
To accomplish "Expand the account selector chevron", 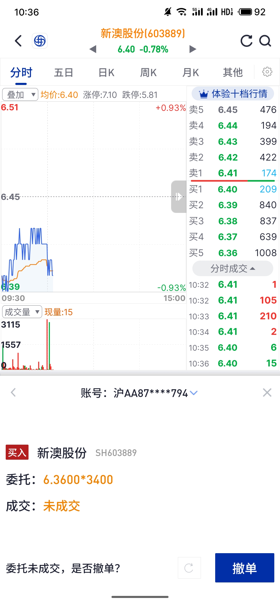I will [x=194, y=393].
